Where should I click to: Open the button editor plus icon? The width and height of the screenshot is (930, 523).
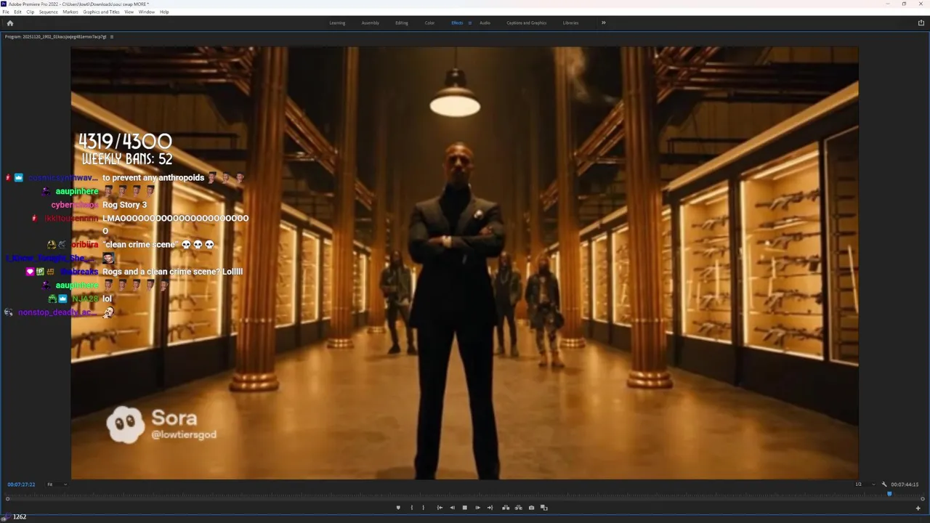[x=918, y=508]
